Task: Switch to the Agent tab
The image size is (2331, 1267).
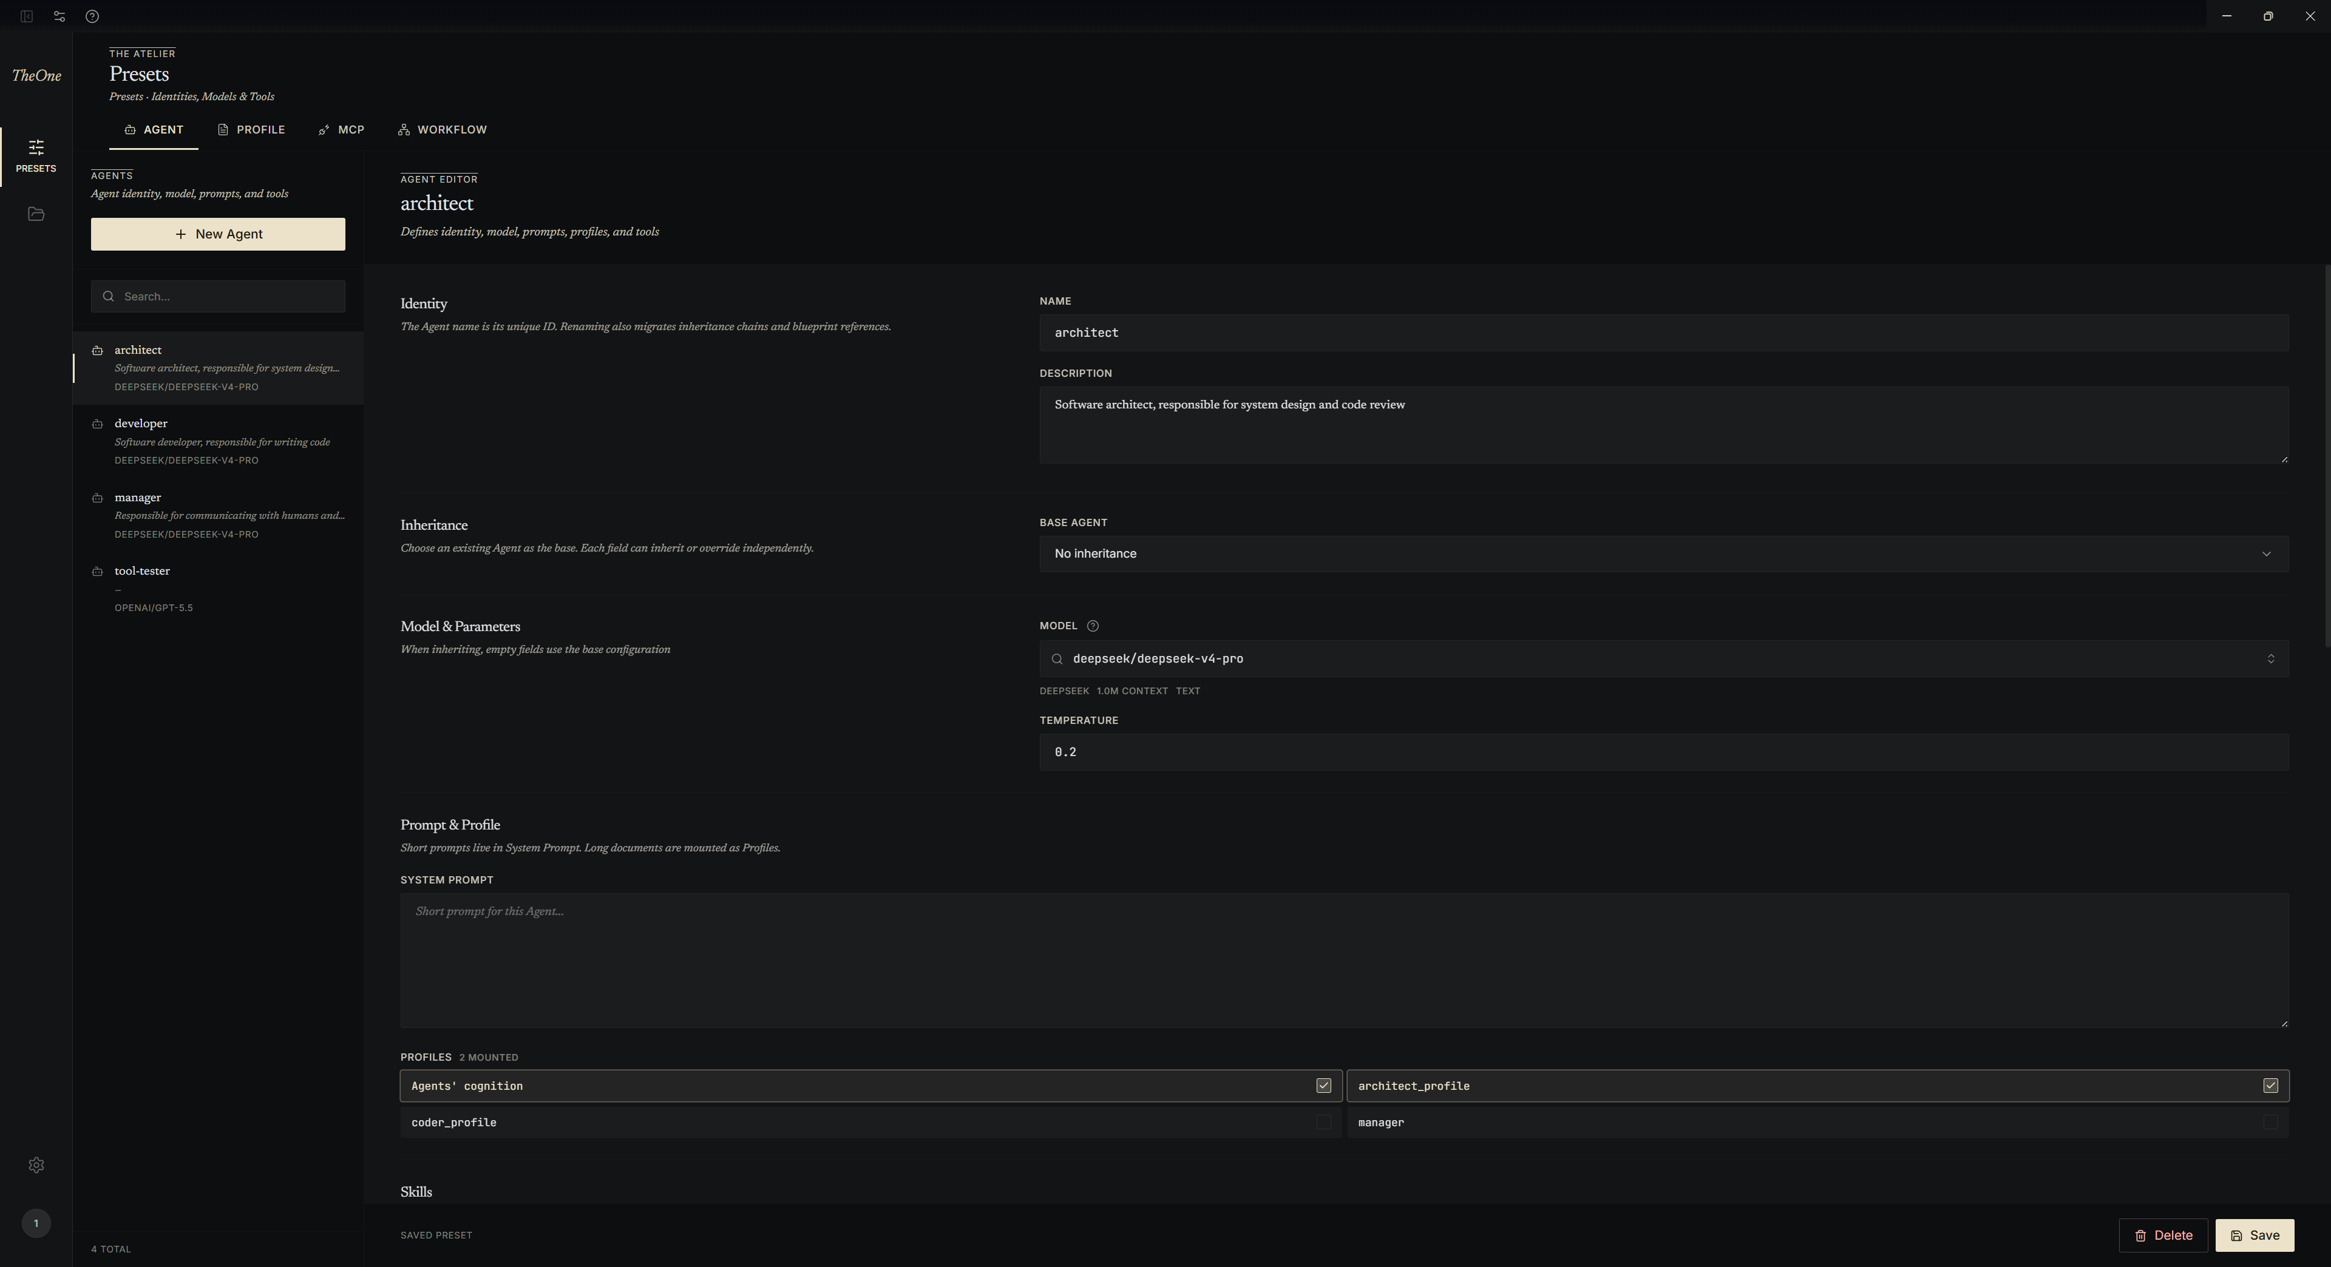Action: pos(154,130)
